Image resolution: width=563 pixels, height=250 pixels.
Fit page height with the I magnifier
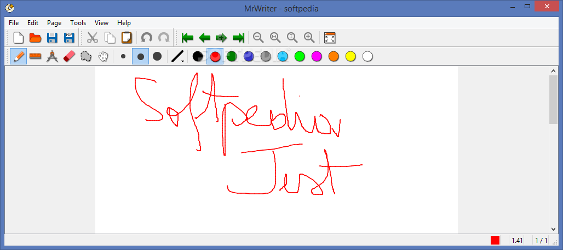pos(292,37)
